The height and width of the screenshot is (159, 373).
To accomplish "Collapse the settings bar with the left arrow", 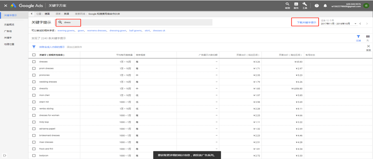I will pos(31,14).
